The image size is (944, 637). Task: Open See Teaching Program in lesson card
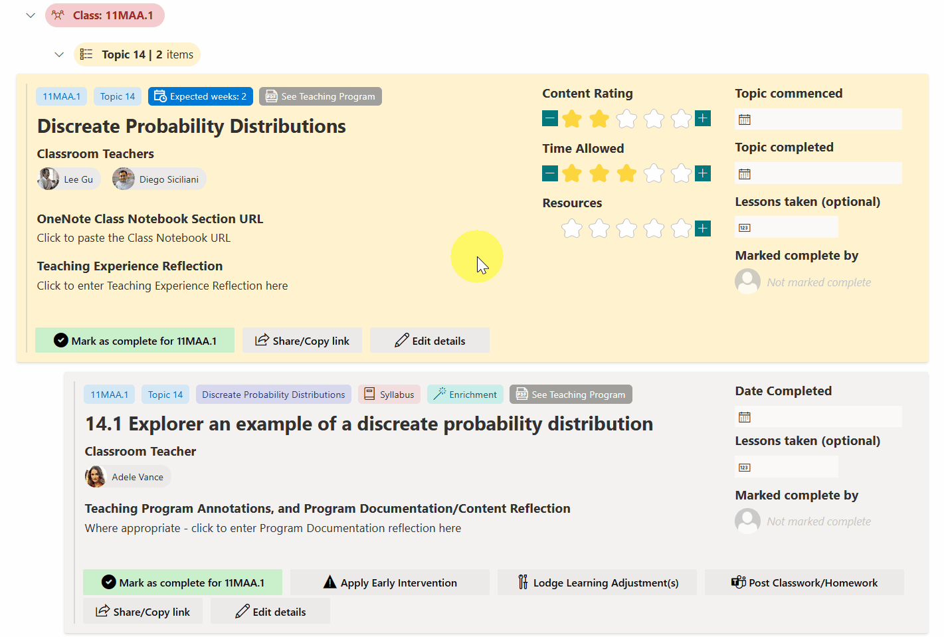click(571, 395)
